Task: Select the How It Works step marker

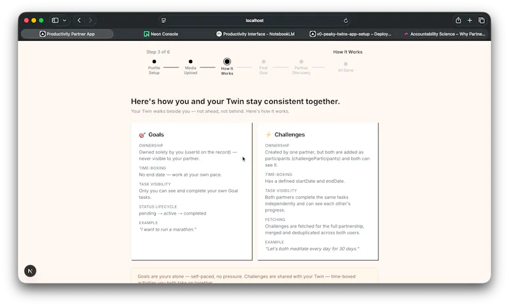Action: (227, 61)
